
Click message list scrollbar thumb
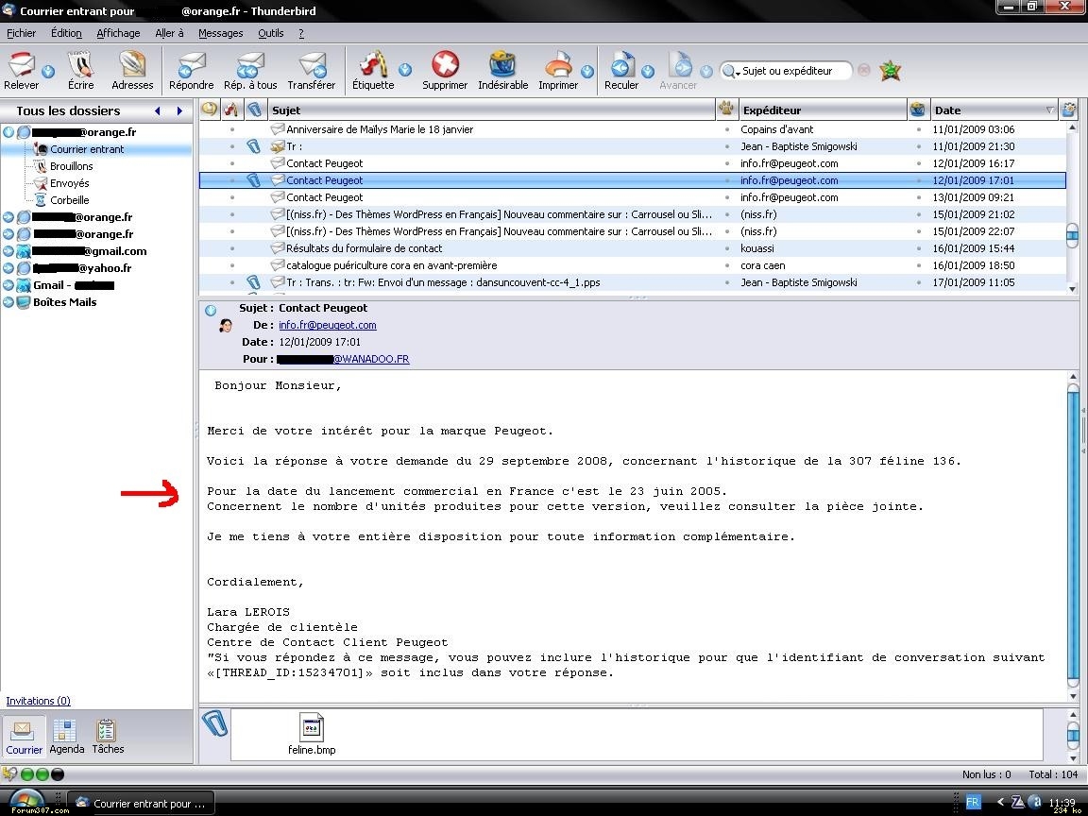click(1072, 234)
